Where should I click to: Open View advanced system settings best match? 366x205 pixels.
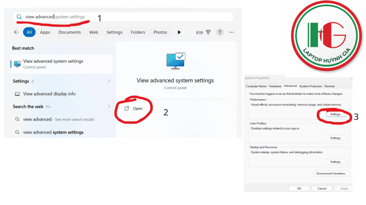[x=62, y=64]
